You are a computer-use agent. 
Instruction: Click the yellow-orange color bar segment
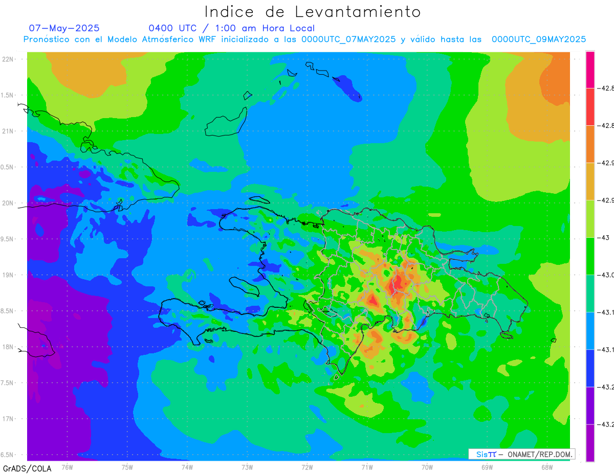[590, 182]
